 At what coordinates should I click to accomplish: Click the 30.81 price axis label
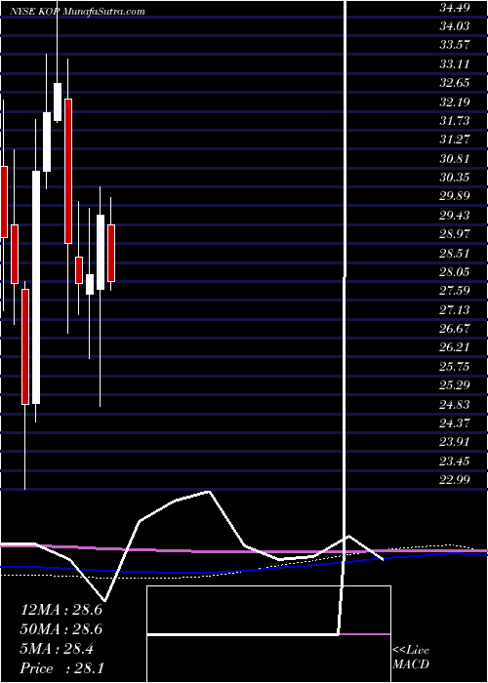click(x=455, y=158)
